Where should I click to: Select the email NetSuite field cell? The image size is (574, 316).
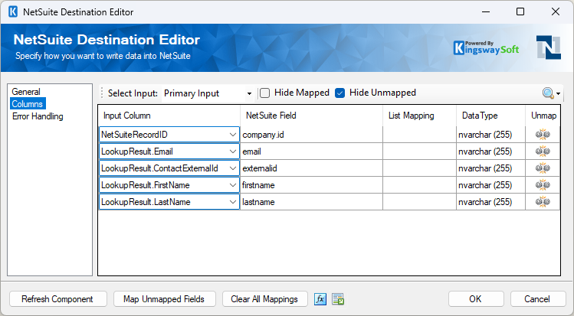pos(312,151)
